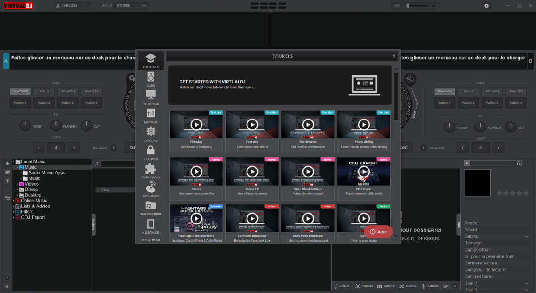This screenshot has width=536, height=293.
Task: Open the A Distance remote section
Action: pyautogui.click(x=151, y=227)
